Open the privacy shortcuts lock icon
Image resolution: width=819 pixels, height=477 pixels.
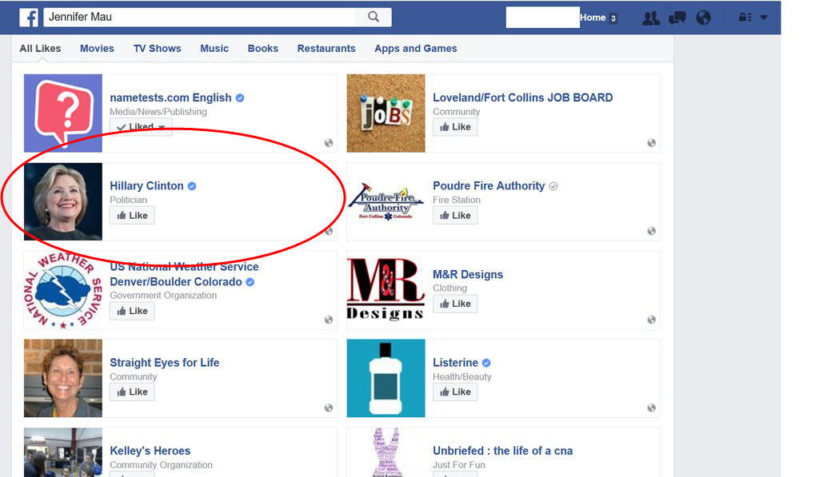[x=745, y=18]
